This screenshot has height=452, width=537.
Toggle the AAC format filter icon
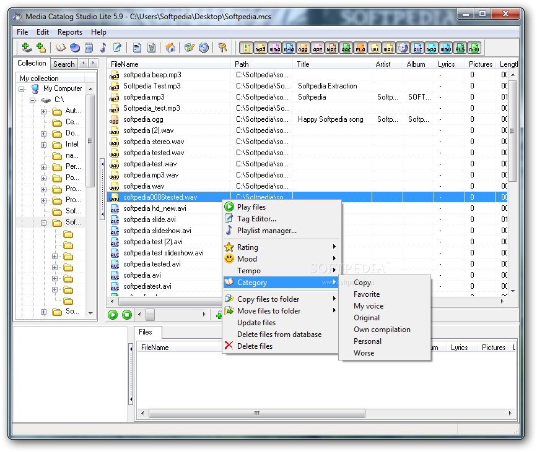(x=346, y=48)
